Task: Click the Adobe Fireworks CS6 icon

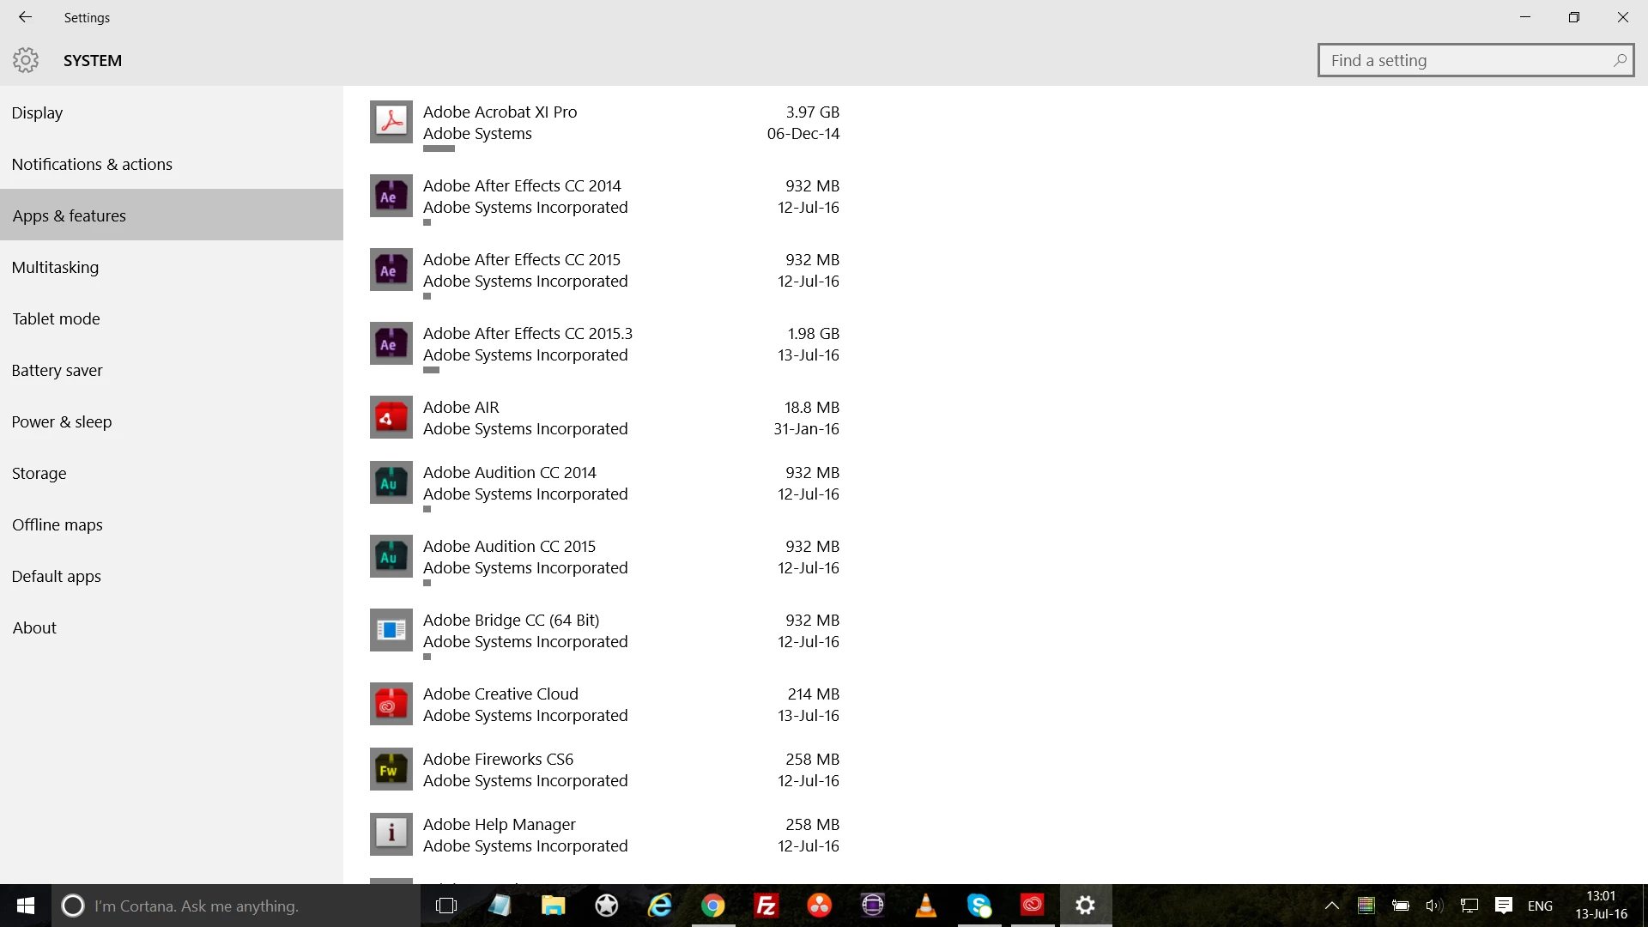Action: pos(391,769)
